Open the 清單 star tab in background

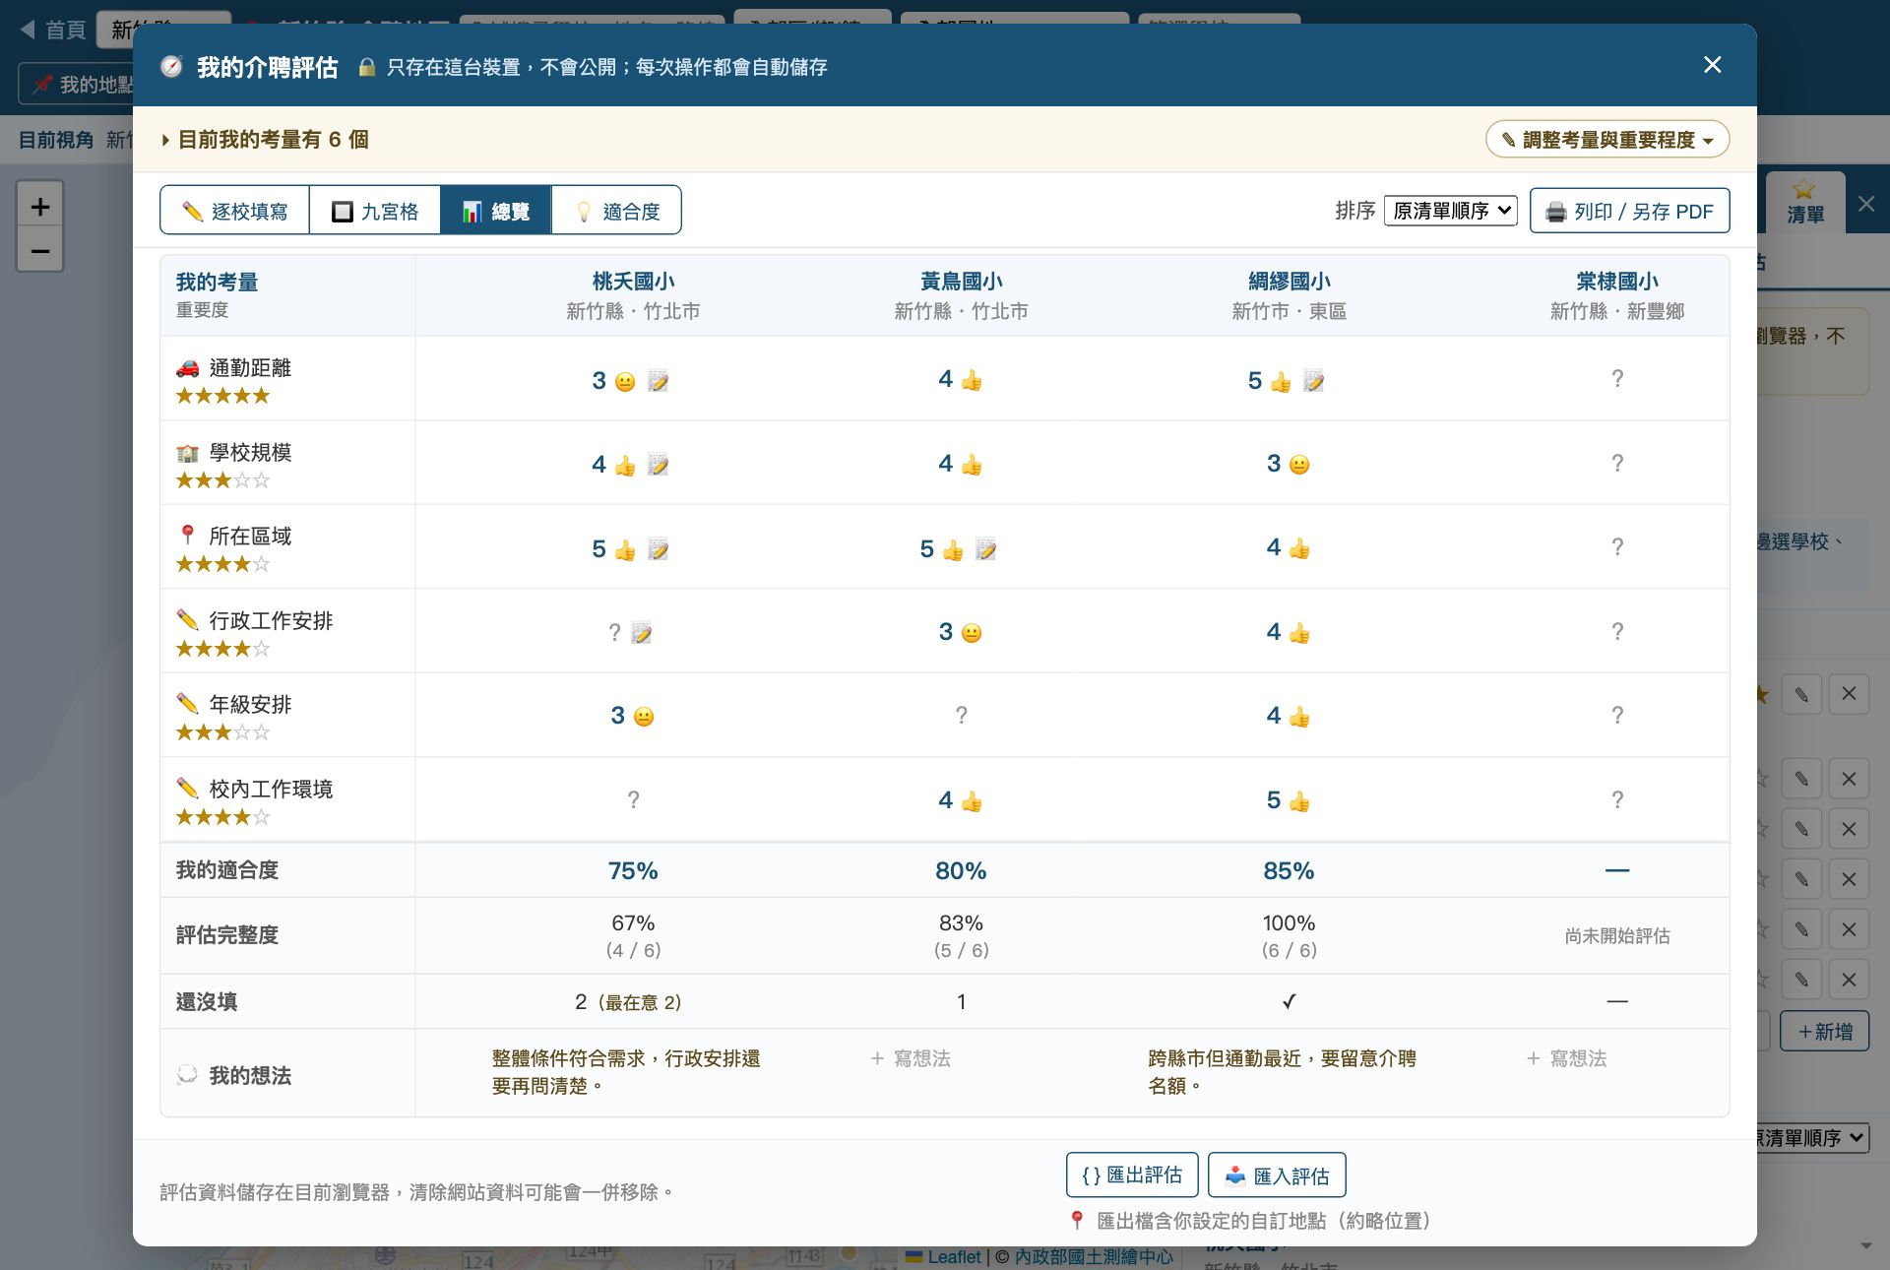pos(1805,202)
